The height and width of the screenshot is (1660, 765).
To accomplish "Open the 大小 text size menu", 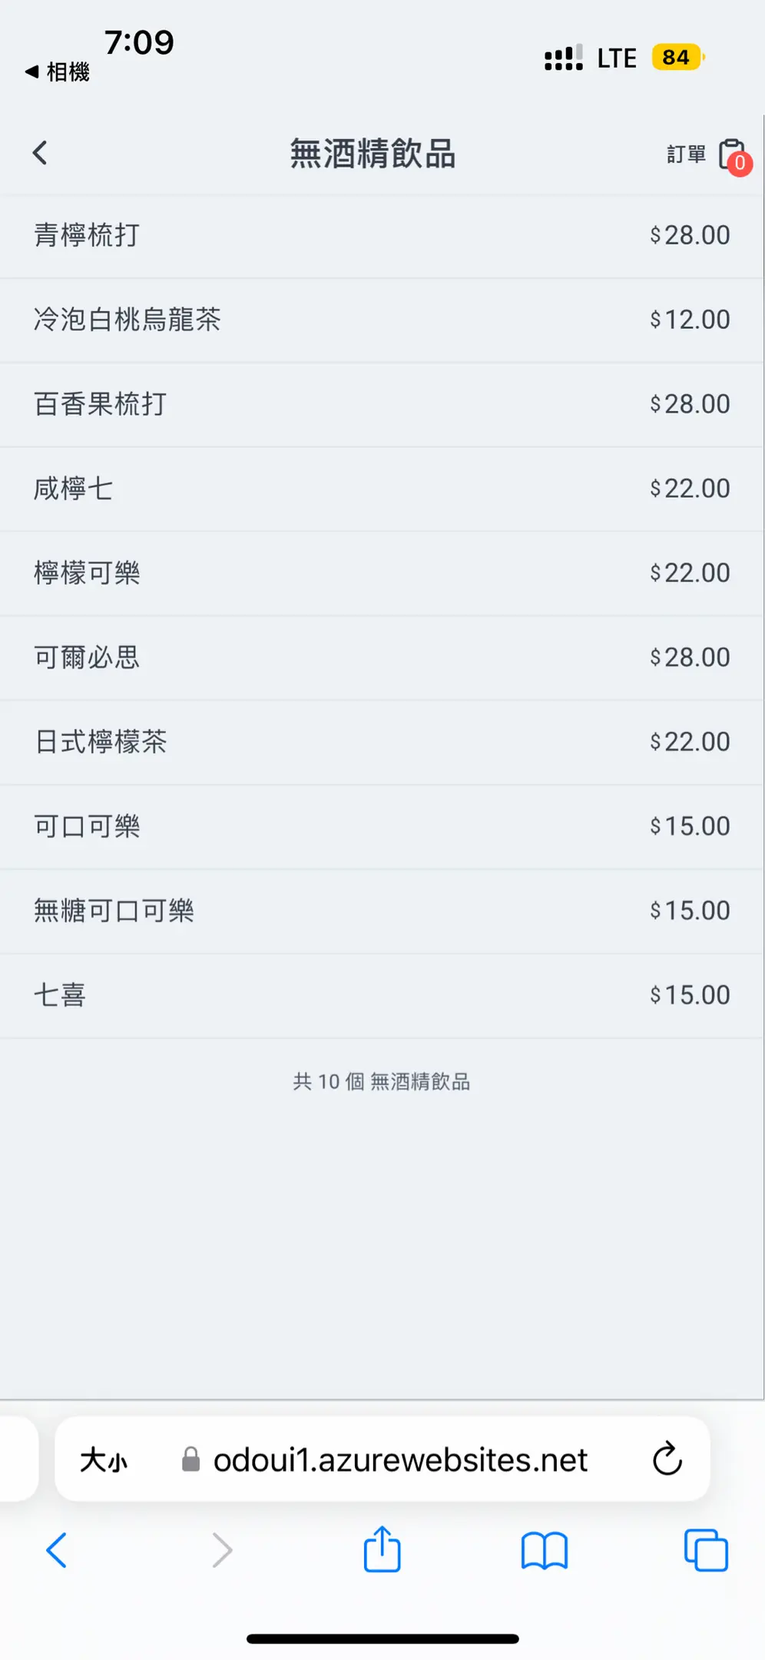I will [x=104, y=1459].
